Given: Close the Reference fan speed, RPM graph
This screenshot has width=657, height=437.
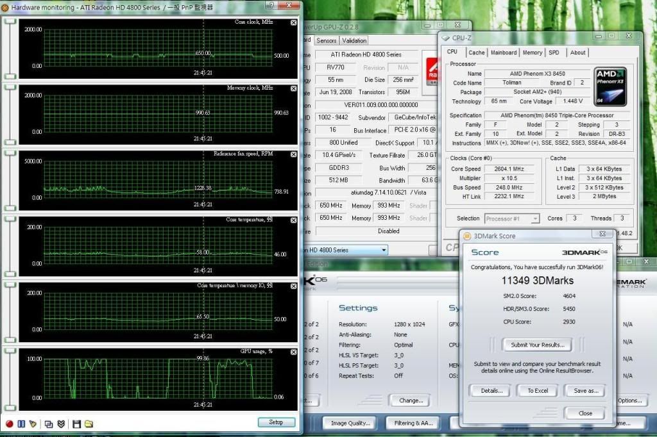Looking at the screenshot, I should pyautogui.click(x=294, y=154).
